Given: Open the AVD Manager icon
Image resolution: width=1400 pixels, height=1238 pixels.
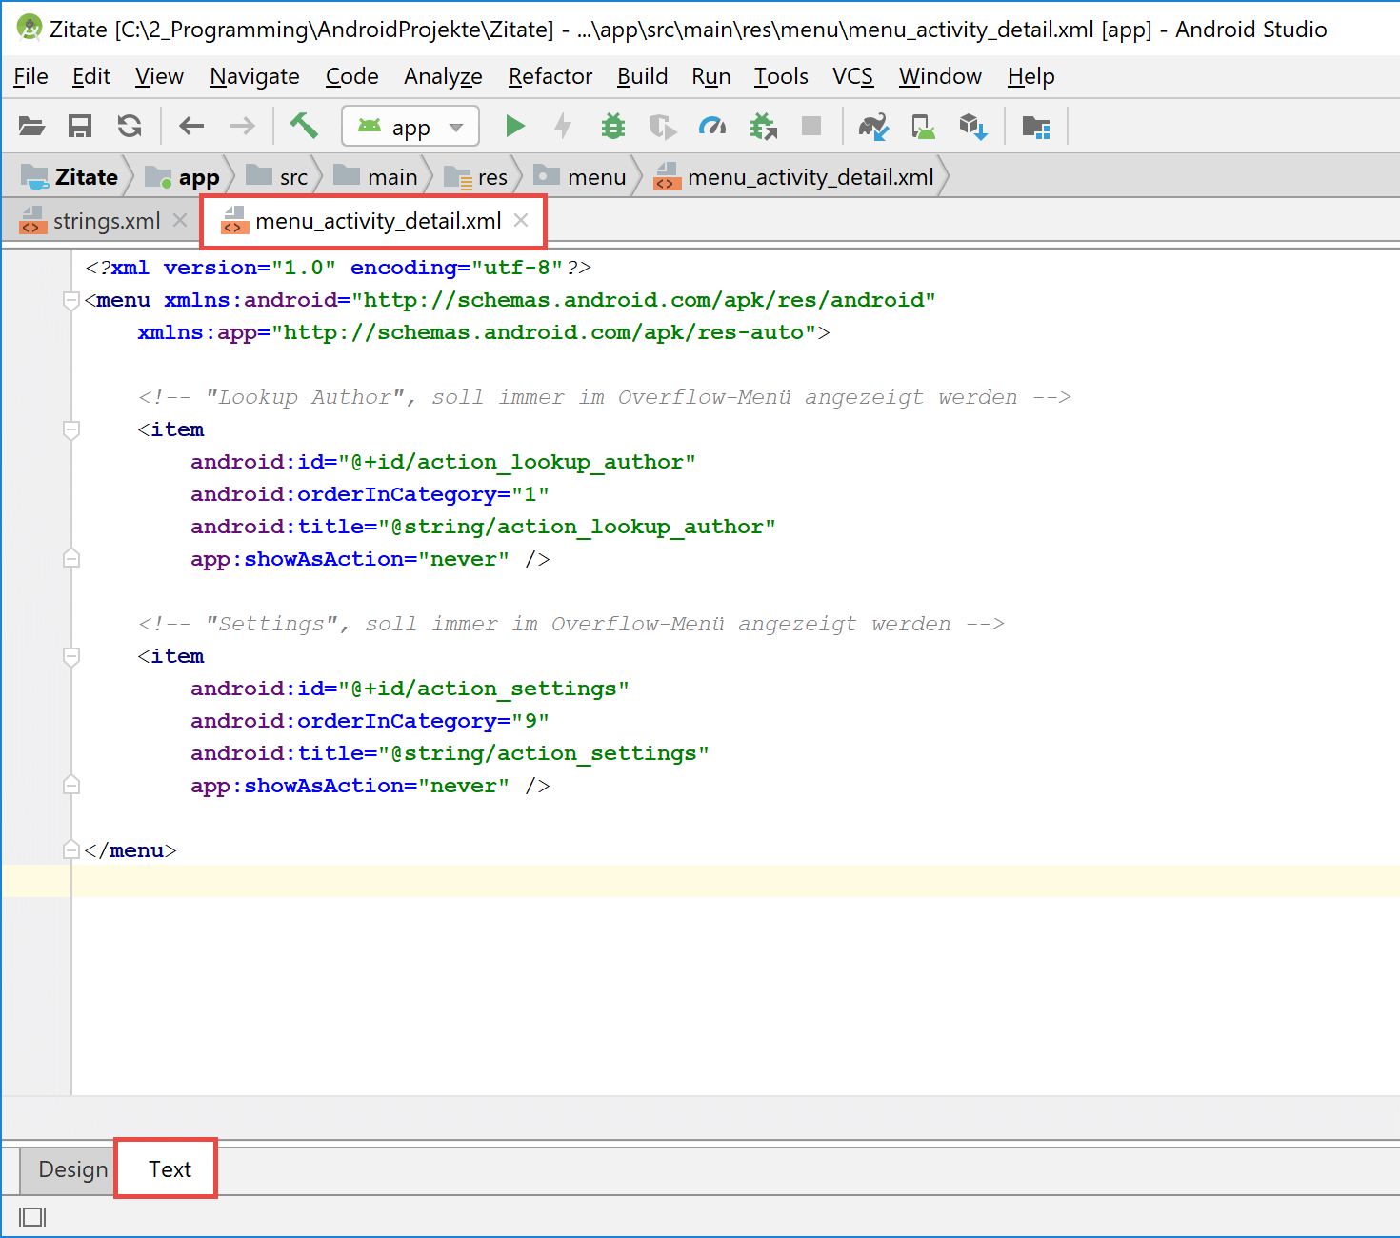Looking at the screenshot, I should point(923,126).
